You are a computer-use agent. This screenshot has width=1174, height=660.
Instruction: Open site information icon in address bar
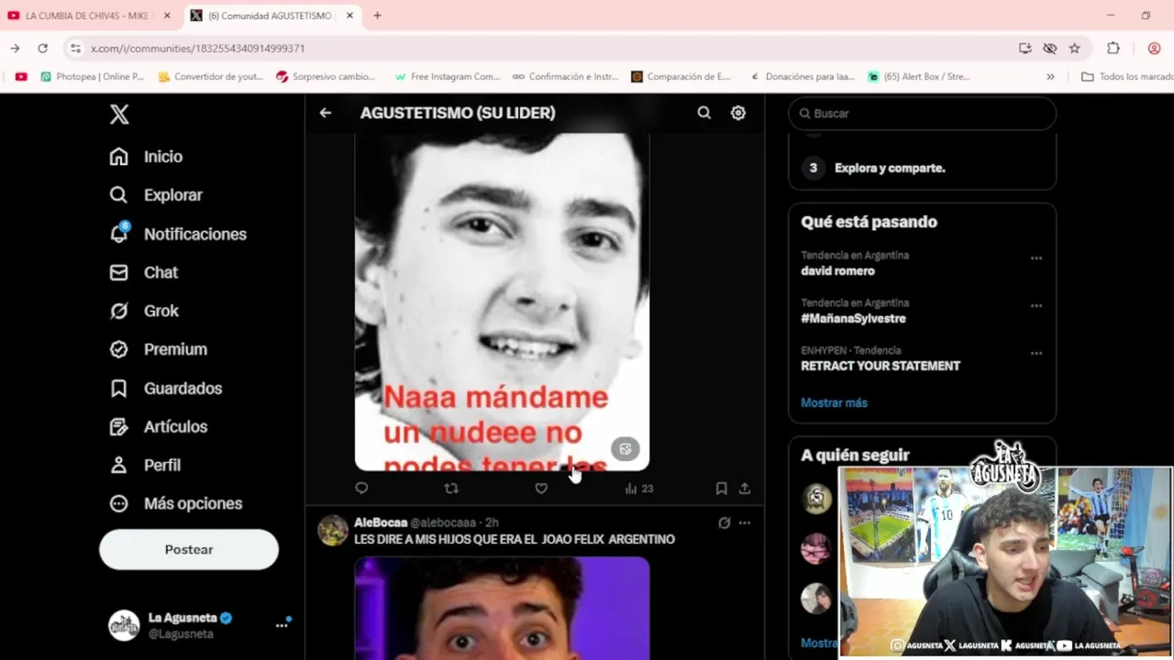[x=75, y=49]
